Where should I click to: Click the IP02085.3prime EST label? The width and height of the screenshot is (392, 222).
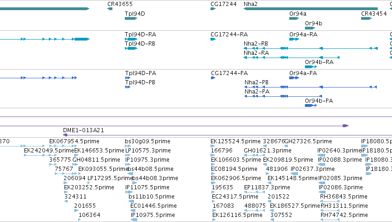point(340,178)
